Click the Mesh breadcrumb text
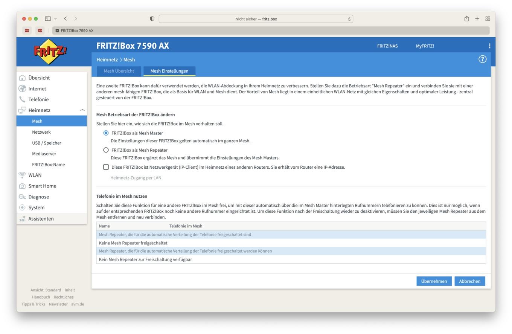The width and height of the screenshot is (512, 334). (129, 59)
